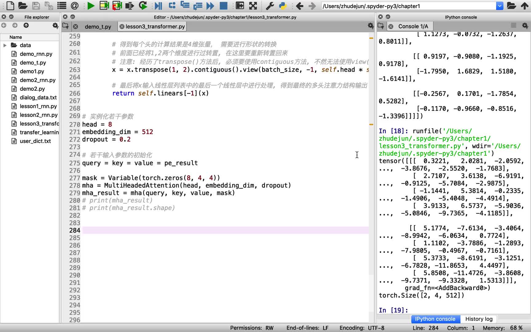Click the working directory path field
This screenshot has width=531, height=332.
pyautogui.click(x=409, y=6)
